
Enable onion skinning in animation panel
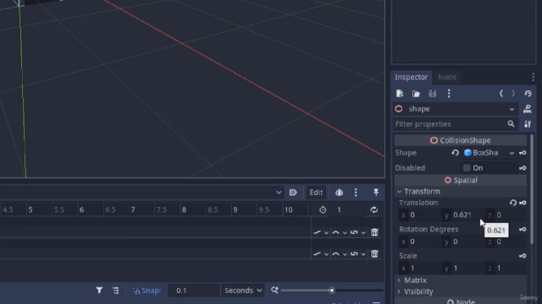[x=339, y=193]
